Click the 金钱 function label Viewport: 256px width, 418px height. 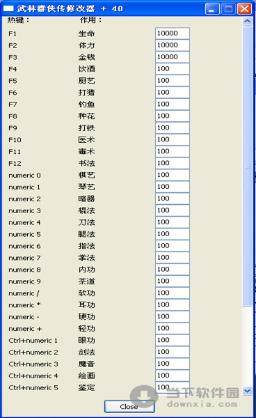pyautogui.click(x=87, y=57)
